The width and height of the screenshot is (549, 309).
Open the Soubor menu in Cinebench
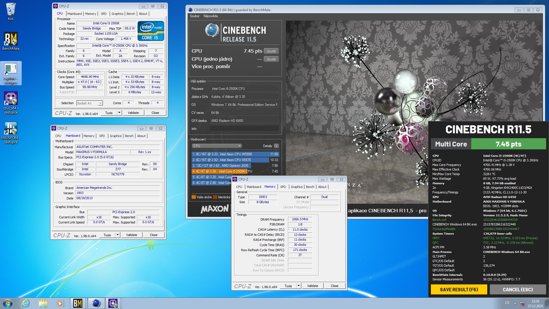pos(195,16)
